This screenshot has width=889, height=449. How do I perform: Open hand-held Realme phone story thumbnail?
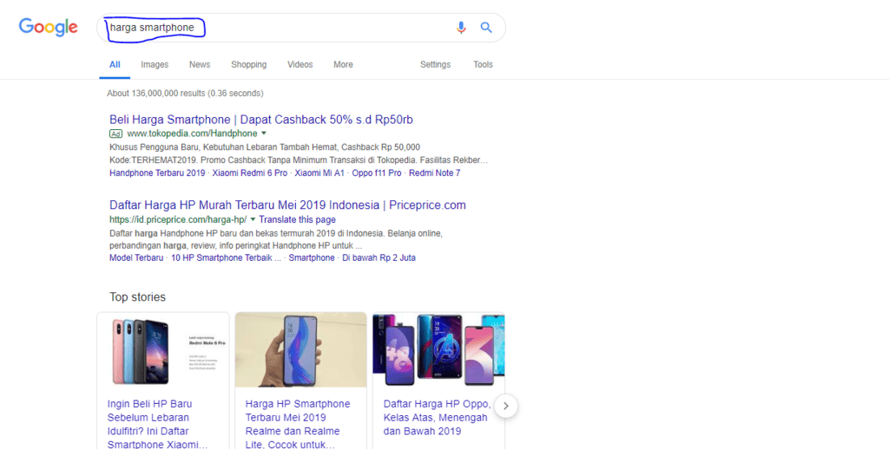301,350
